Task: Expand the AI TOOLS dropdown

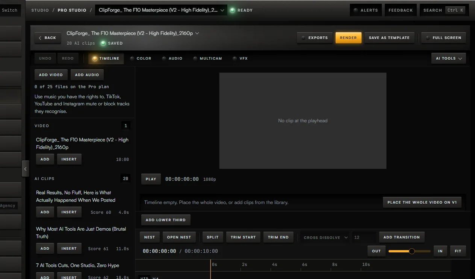Action: (449, 58)
